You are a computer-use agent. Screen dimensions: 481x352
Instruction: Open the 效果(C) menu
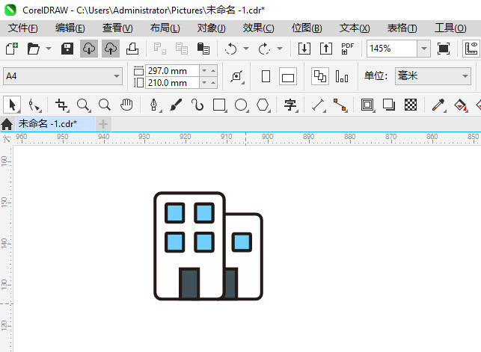tap(258, 28)
